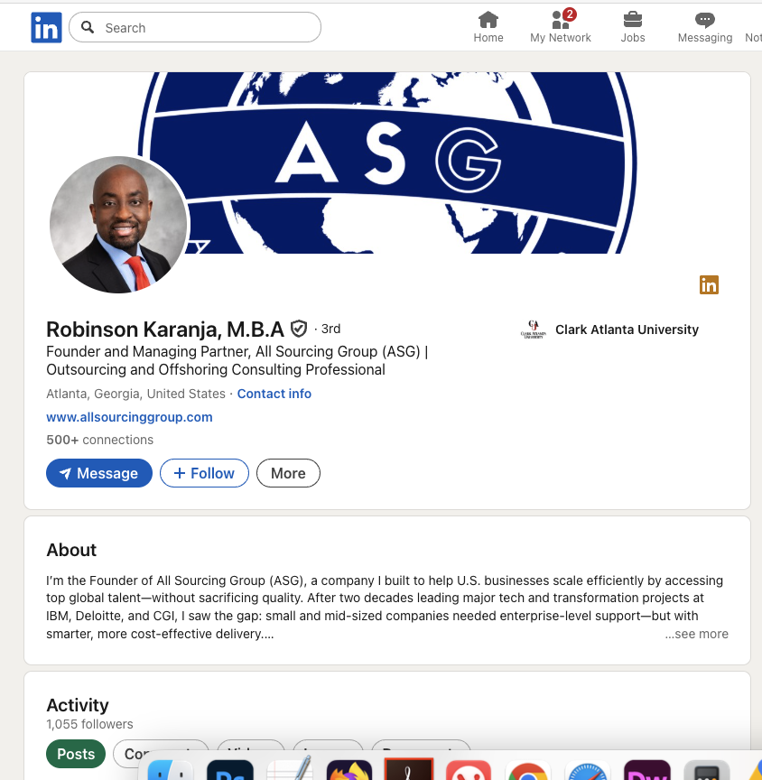The width and height of the screenshot is (762, 780).
Task: Send a Message to Robinson Karanja
Action: 99,473
